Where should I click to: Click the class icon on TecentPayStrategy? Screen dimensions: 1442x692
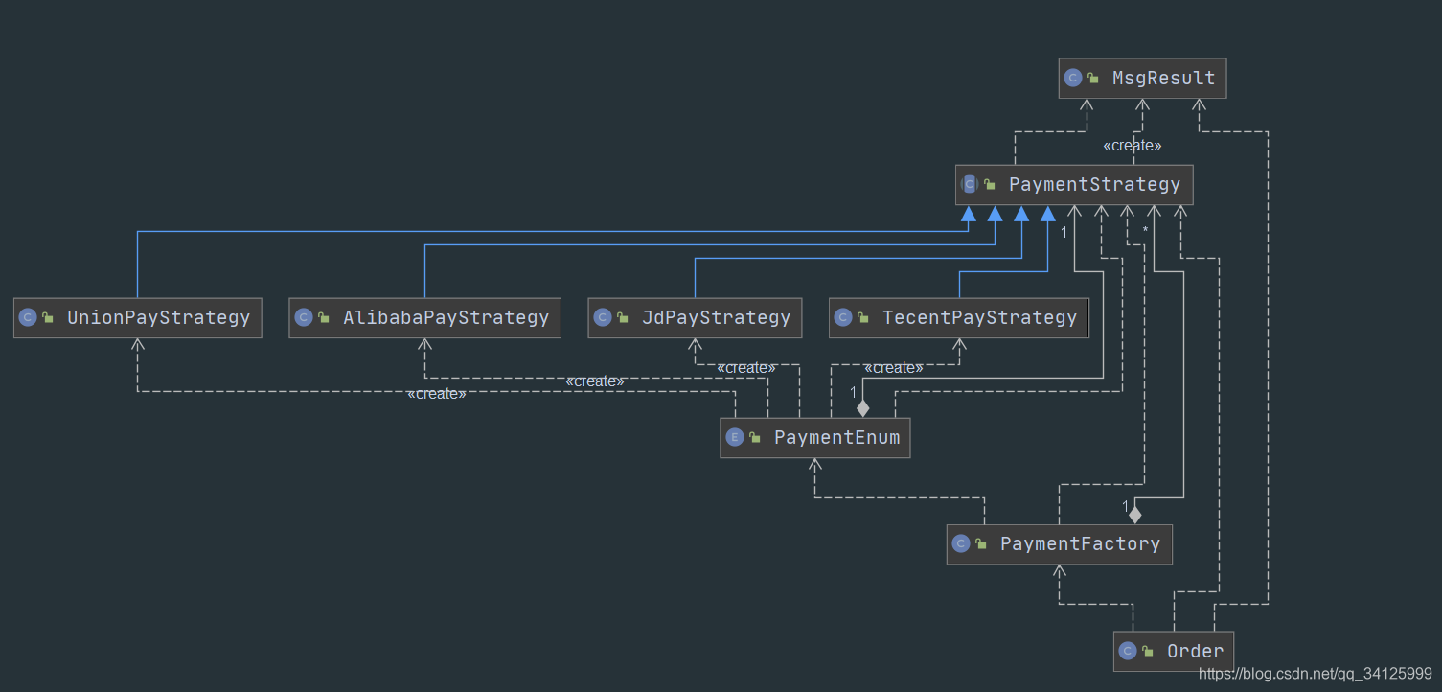pyautogui.click(x=843, y=317)
